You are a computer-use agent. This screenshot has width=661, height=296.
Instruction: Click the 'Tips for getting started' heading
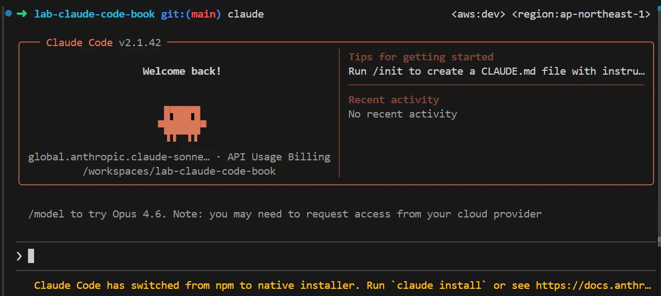pos(421,57)
